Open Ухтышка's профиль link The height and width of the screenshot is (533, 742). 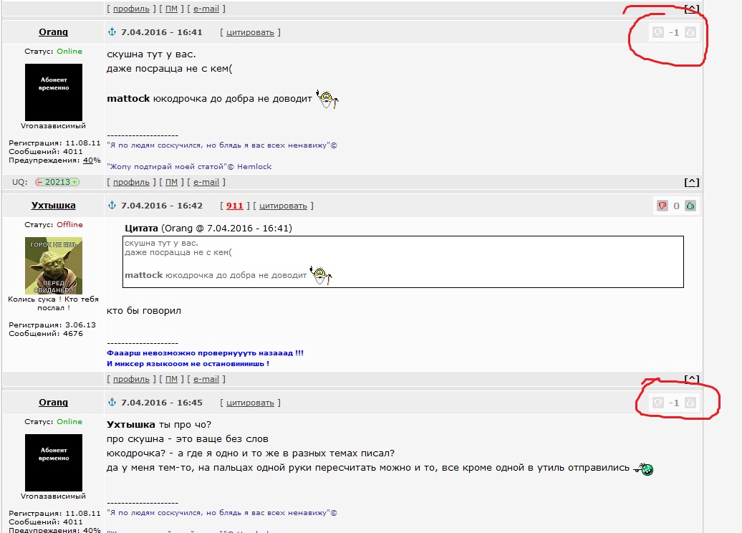click(131, 379)
